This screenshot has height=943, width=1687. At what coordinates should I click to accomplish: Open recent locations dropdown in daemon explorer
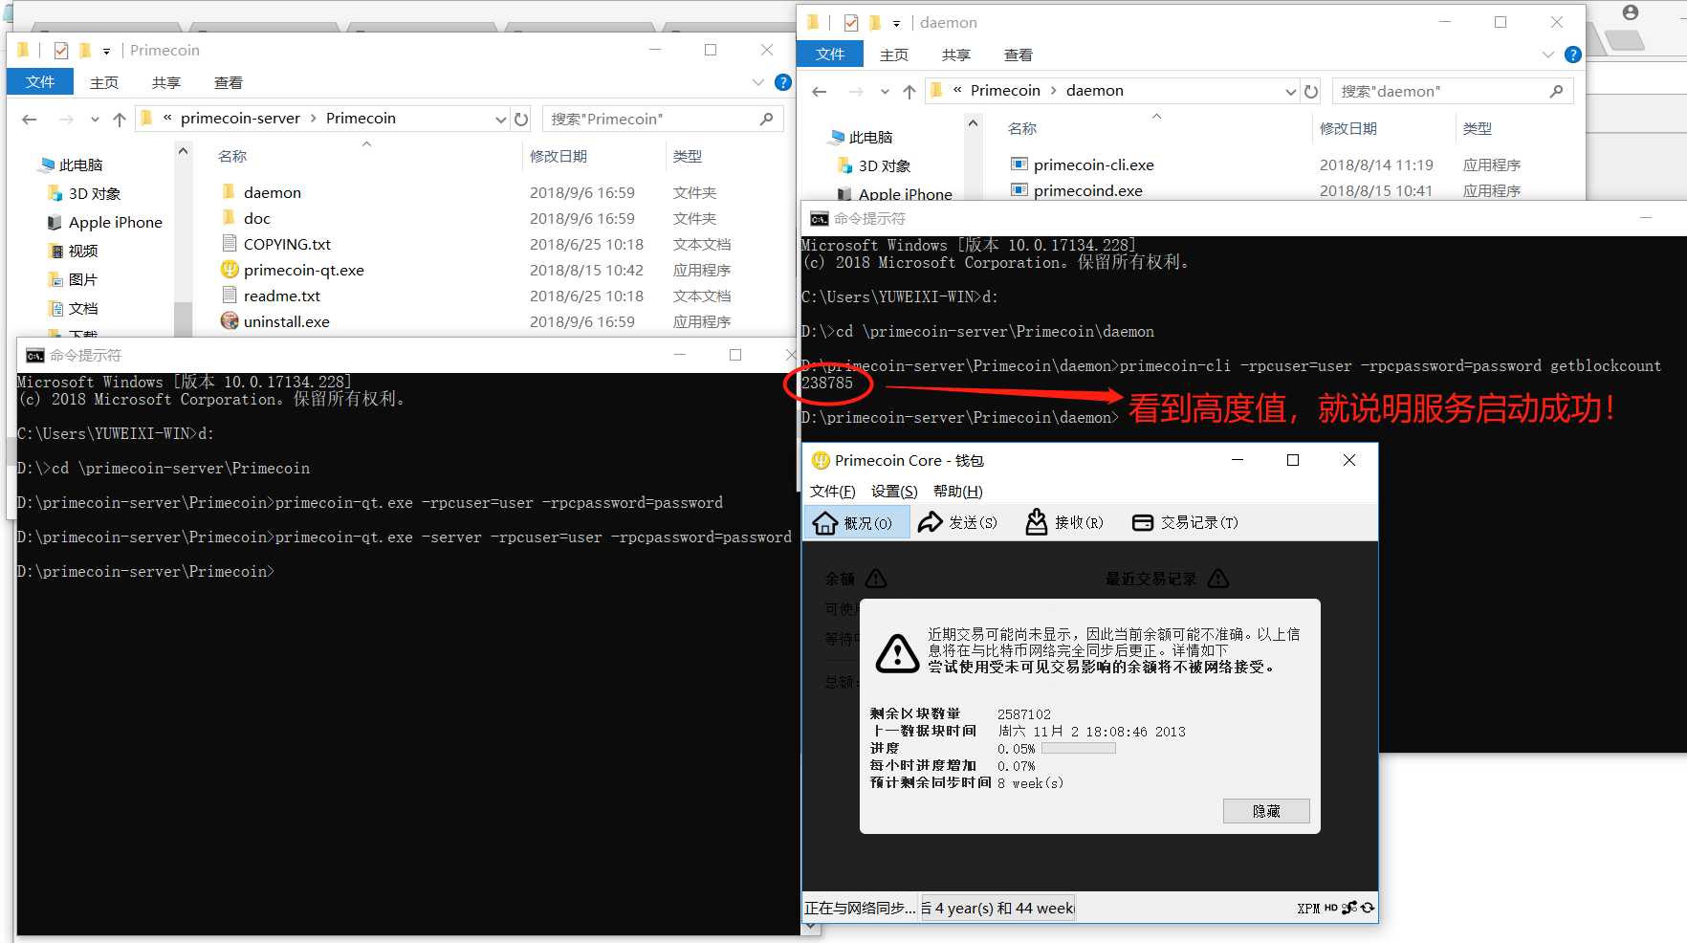885,92
